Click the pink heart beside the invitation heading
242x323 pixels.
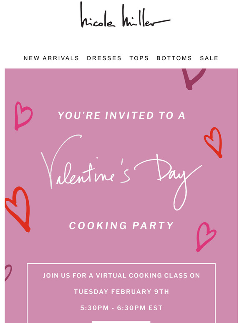point(23,116)
